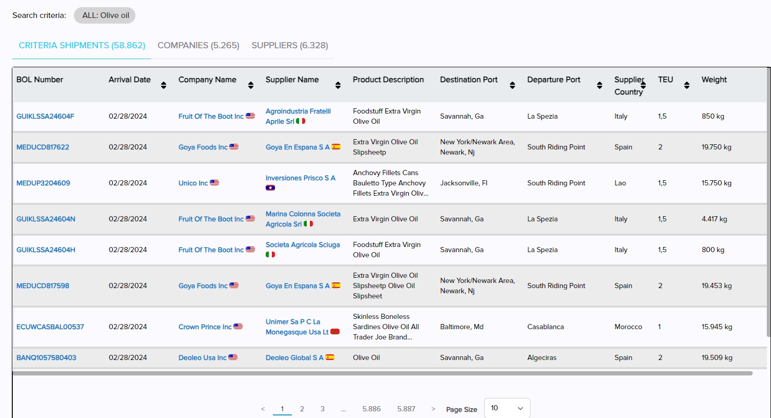Sort by Supplier Name column arrows
Image resolution: width=771 pixels, height=418 pixels.
pos(338,85)
